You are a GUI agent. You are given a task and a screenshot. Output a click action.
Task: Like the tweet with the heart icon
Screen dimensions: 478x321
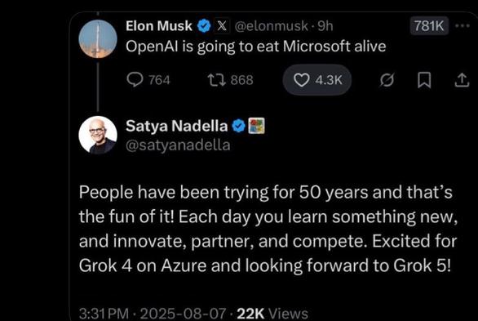click(301, 80)
